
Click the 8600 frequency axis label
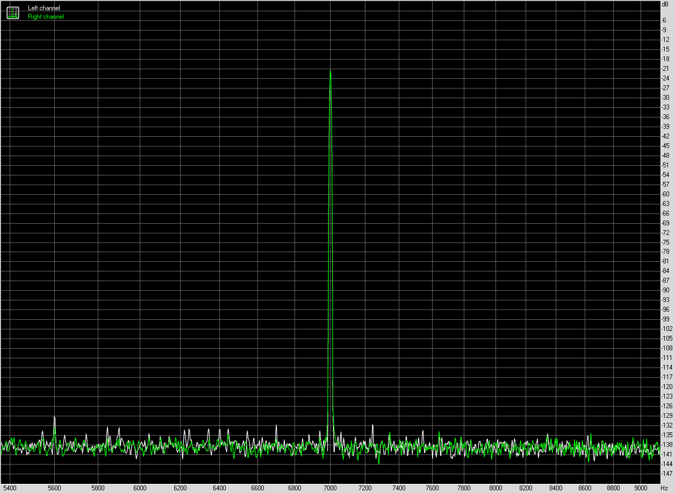584,488
